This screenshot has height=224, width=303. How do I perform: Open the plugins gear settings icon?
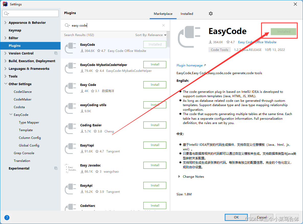(x=211, y=14)
